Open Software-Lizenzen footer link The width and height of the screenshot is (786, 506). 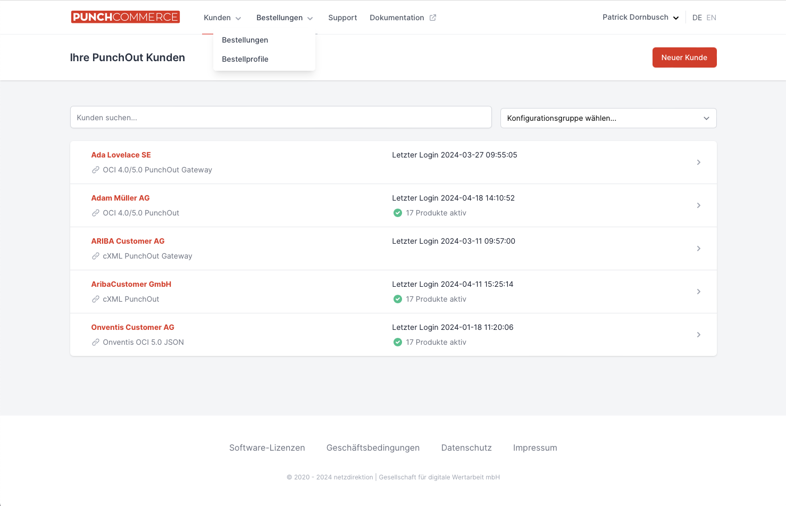pyautogui.click(x=267, y=448)
